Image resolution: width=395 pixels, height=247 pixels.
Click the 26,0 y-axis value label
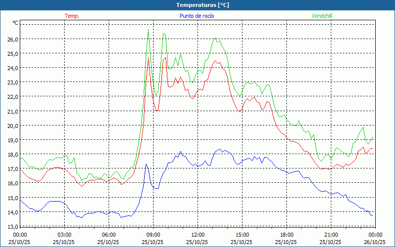(12, 39)
